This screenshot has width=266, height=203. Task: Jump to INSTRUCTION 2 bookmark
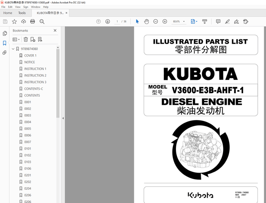(x=35, y=75)
